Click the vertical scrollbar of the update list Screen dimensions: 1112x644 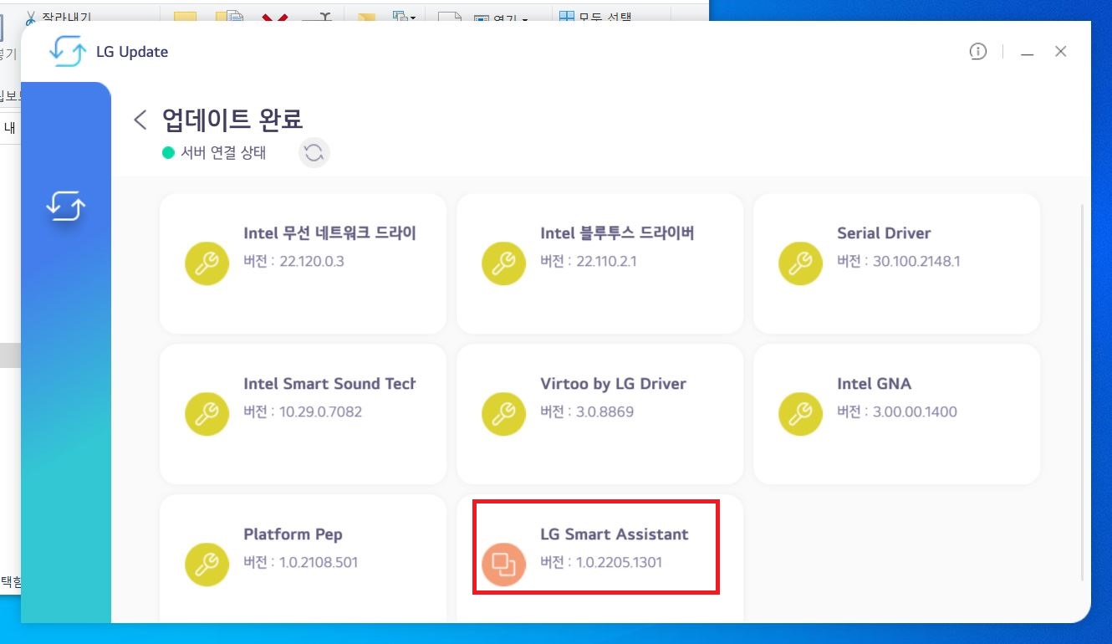click(1083, 393)
